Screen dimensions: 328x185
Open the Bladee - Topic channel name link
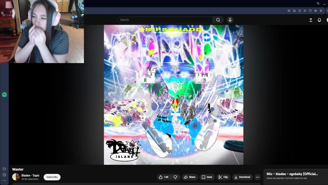click(x=30, y=175)
